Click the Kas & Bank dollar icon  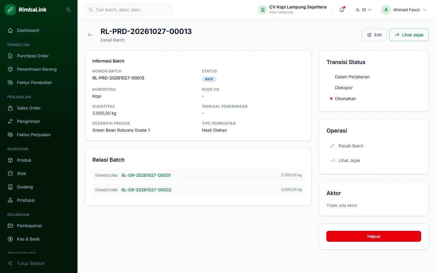[x=10, y=239]
